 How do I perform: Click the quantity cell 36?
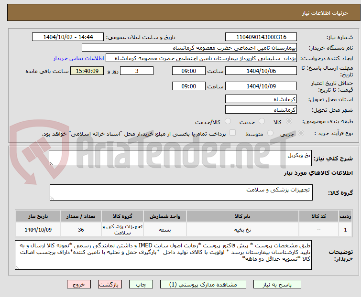tap(81, 229)
